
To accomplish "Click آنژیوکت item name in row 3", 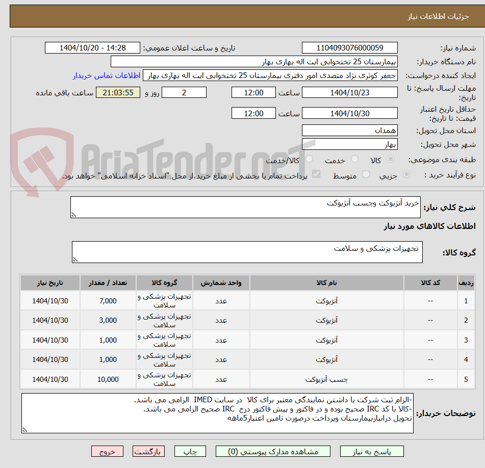I will 326,340.
